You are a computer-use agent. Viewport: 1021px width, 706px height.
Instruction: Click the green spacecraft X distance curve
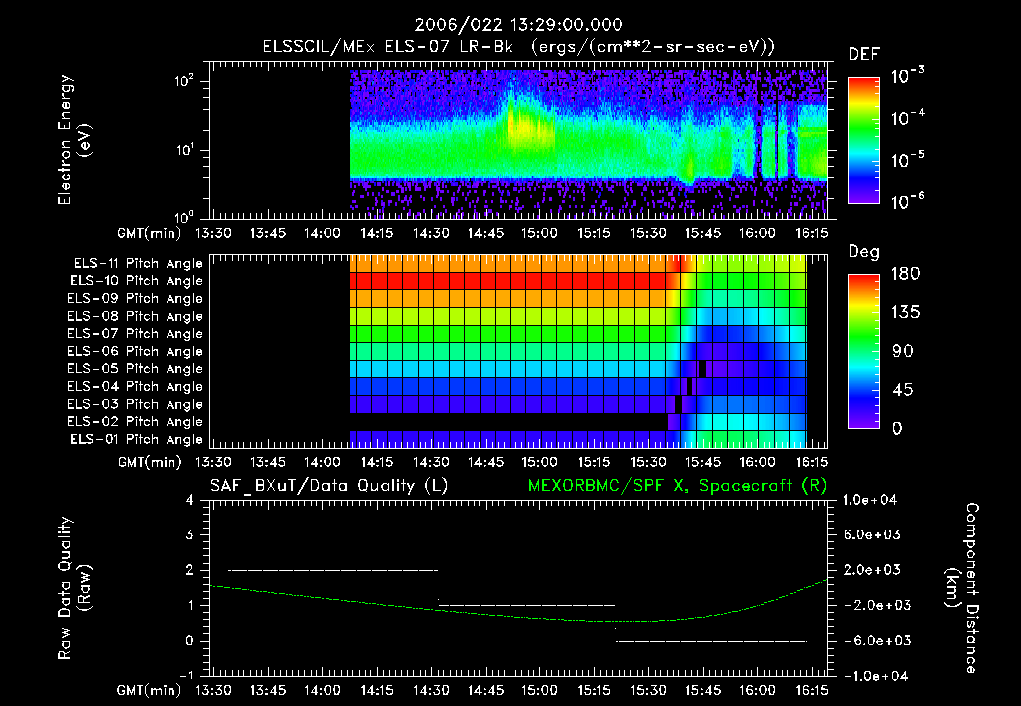(x=517, y=615)
